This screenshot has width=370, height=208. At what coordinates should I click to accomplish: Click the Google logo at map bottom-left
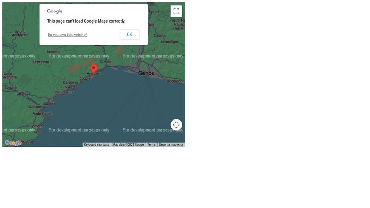(x=13, y=143)
